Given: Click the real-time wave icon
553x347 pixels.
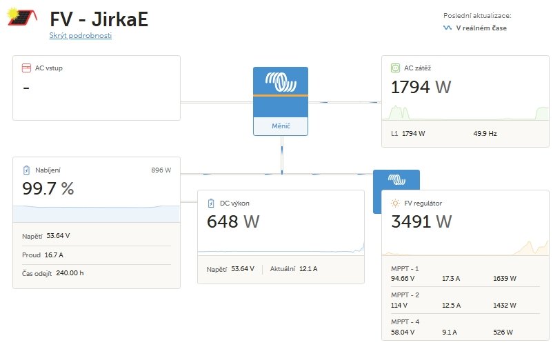Looking at the screenshot, I should [448, 28].
